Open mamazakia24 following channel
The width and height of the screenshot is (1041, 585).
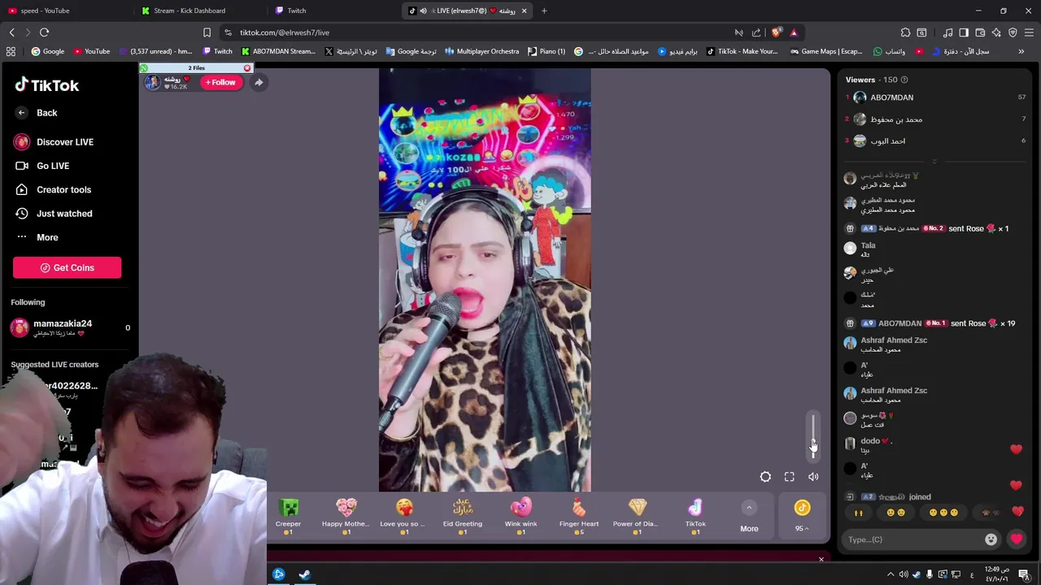tap(70, 327)
